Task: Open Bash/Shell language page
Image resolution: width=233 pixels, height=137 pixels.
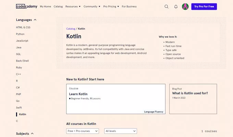Action: click(22, 61)
